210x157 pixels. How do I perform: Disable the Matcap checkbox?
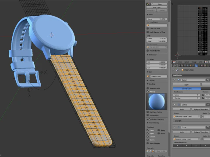pos(147,91)
